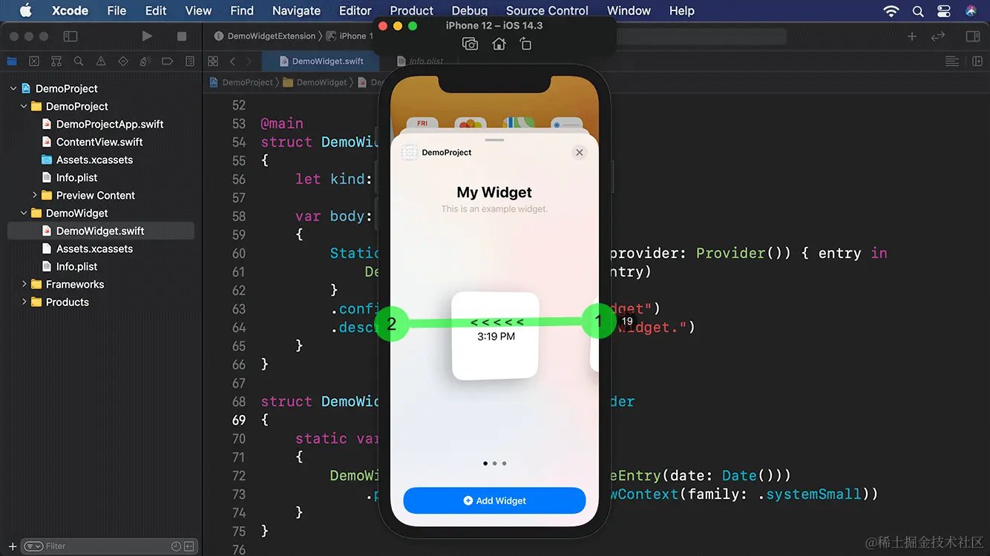Switch to the Info.plist editor tab
990x556 pixels.
(x=420, y=62)
